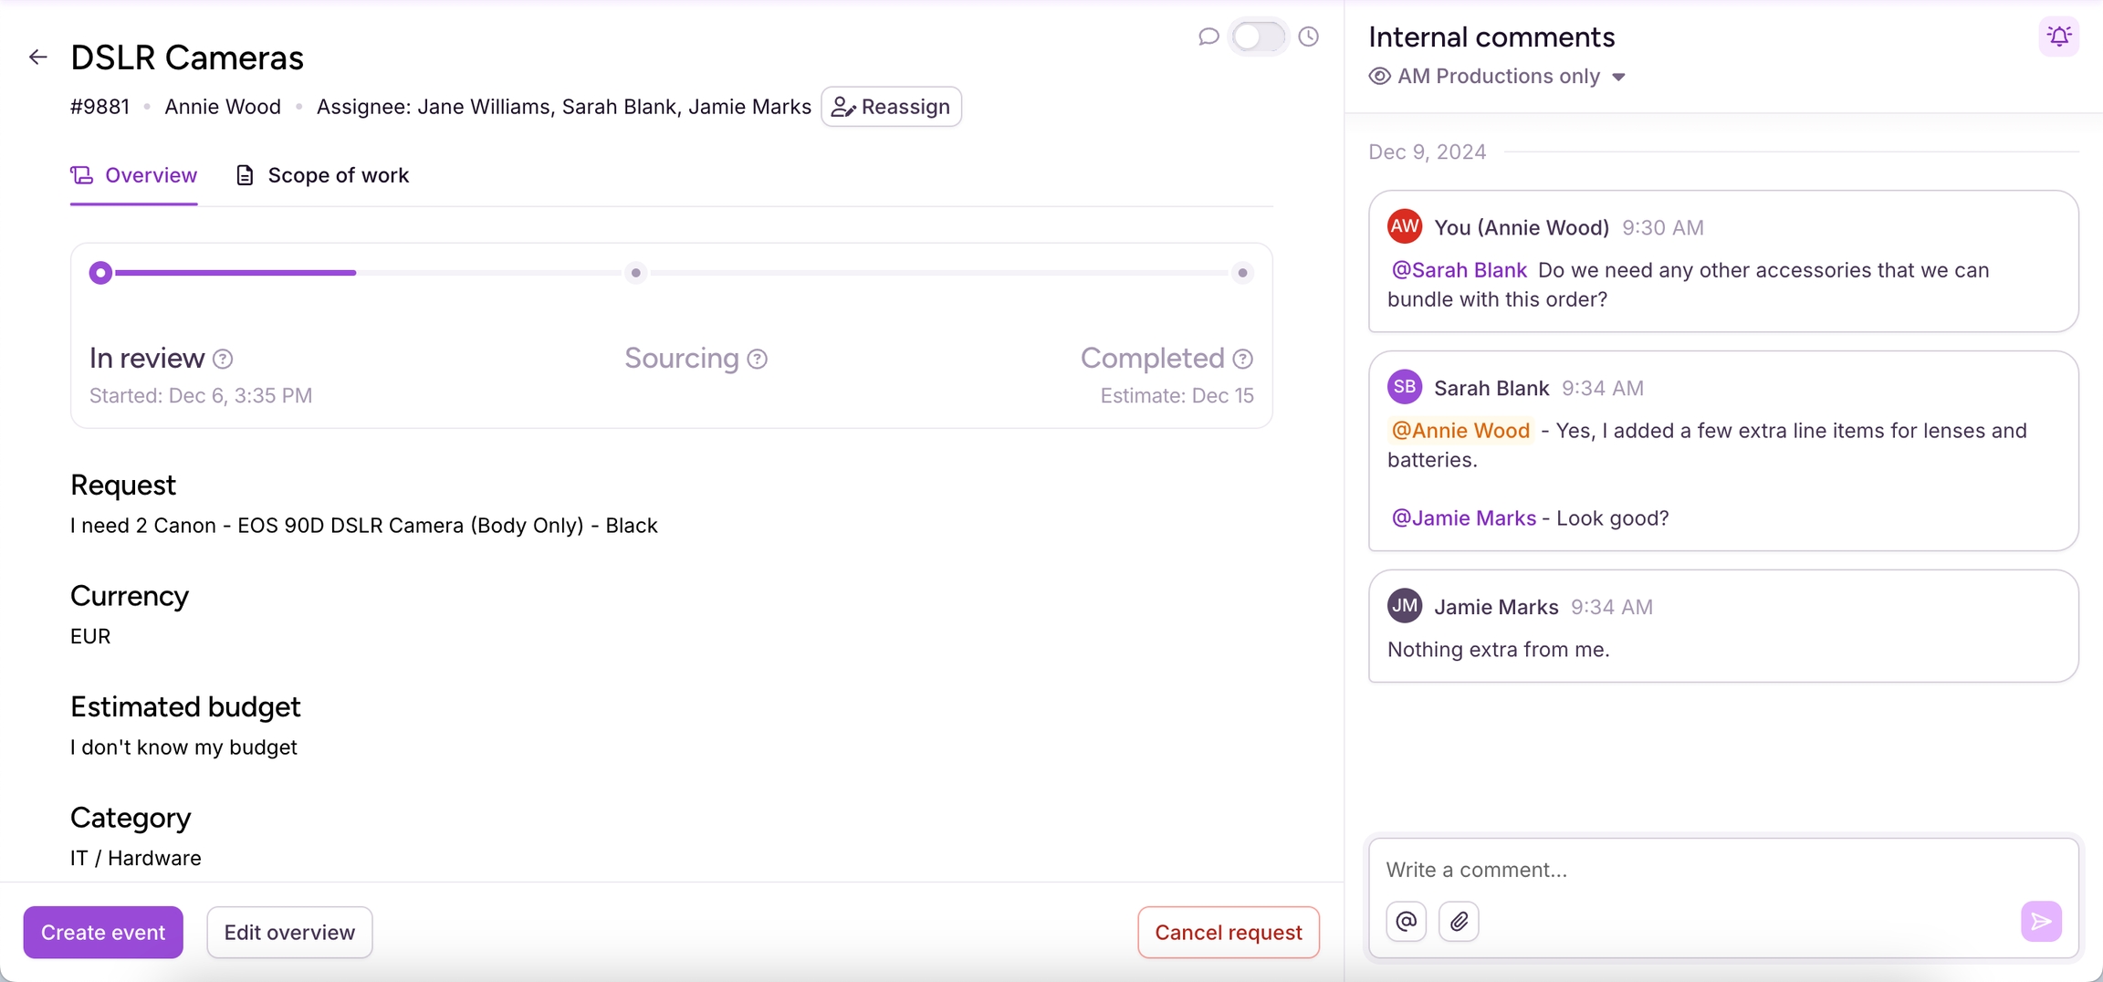Click the eye visibility icon for comments

(1379, 77)
